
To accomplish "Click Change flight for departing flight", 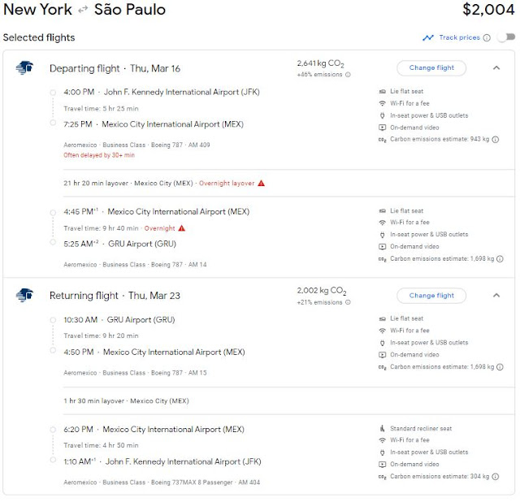I will (x=431, y=68).
